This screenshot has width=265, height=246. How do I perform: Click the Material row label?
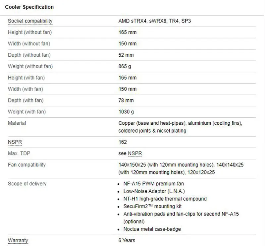click(17, 123)
